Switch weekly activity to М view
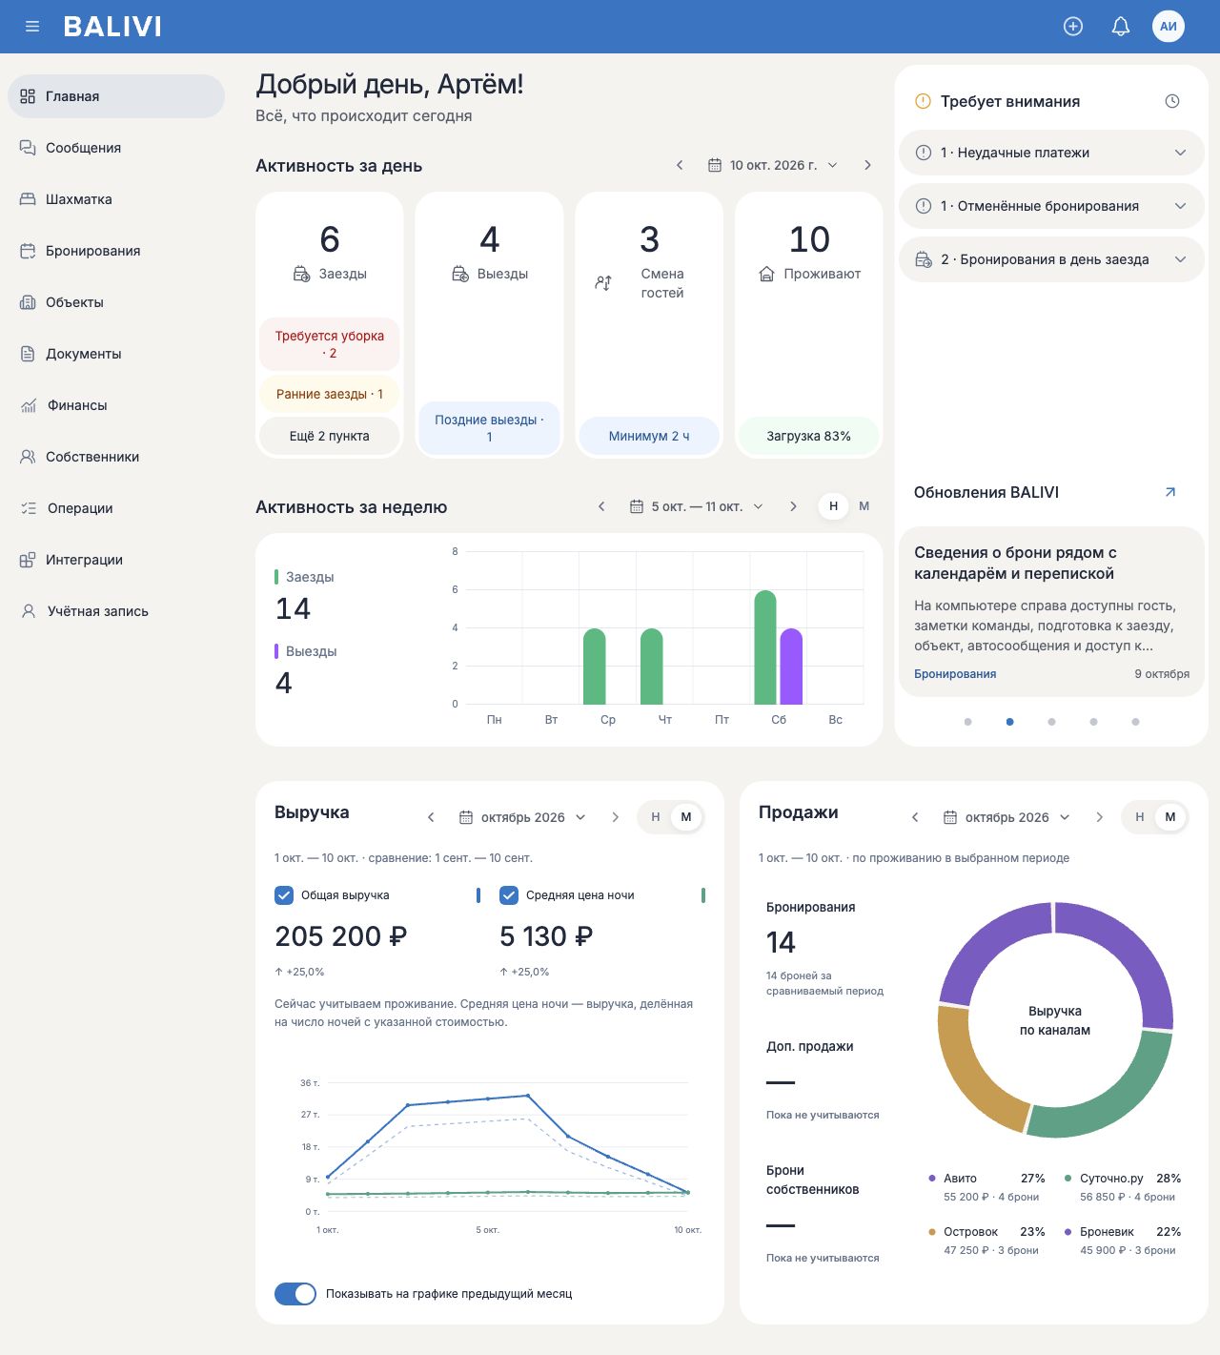Image resolution: width=1220 pixels, height=1355 pixels. [x=864, y=506]
